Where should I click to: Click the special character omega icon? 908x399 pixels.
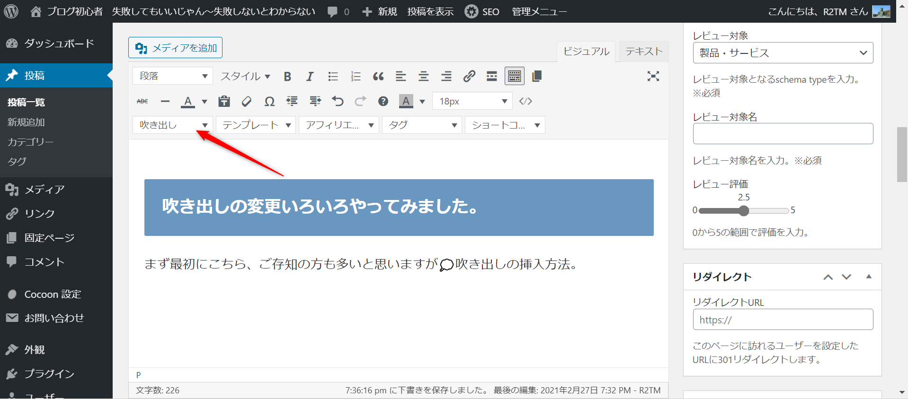[269, 101]
